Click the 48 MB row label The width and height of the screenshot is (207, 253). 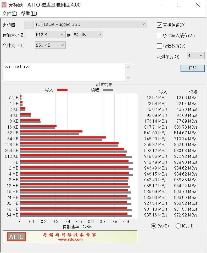(13, 209)
